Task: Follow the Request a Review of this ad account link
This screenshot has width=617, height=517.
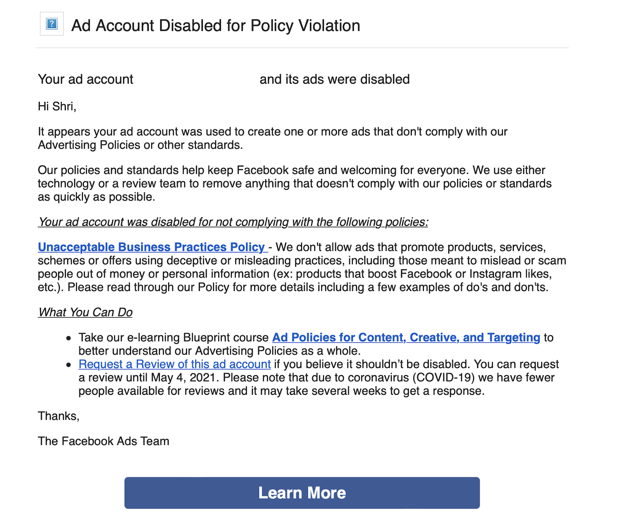Action: pos(175,364)
